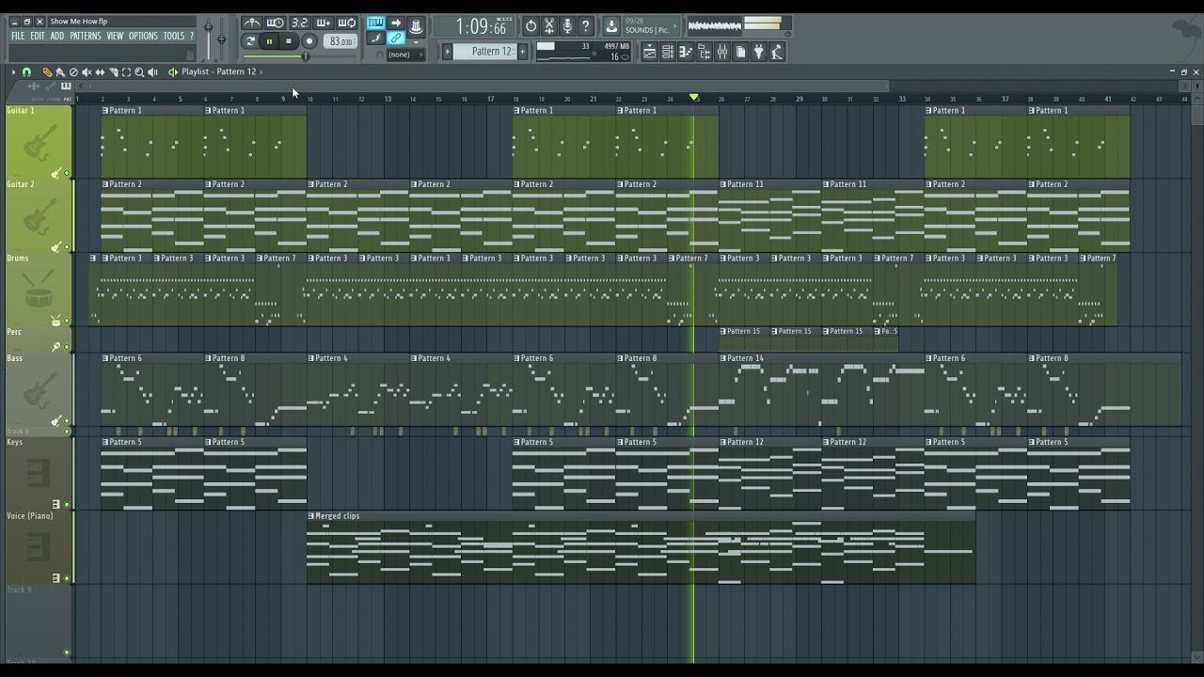Select the Paint brush tool in playlist

pos(60,71)
